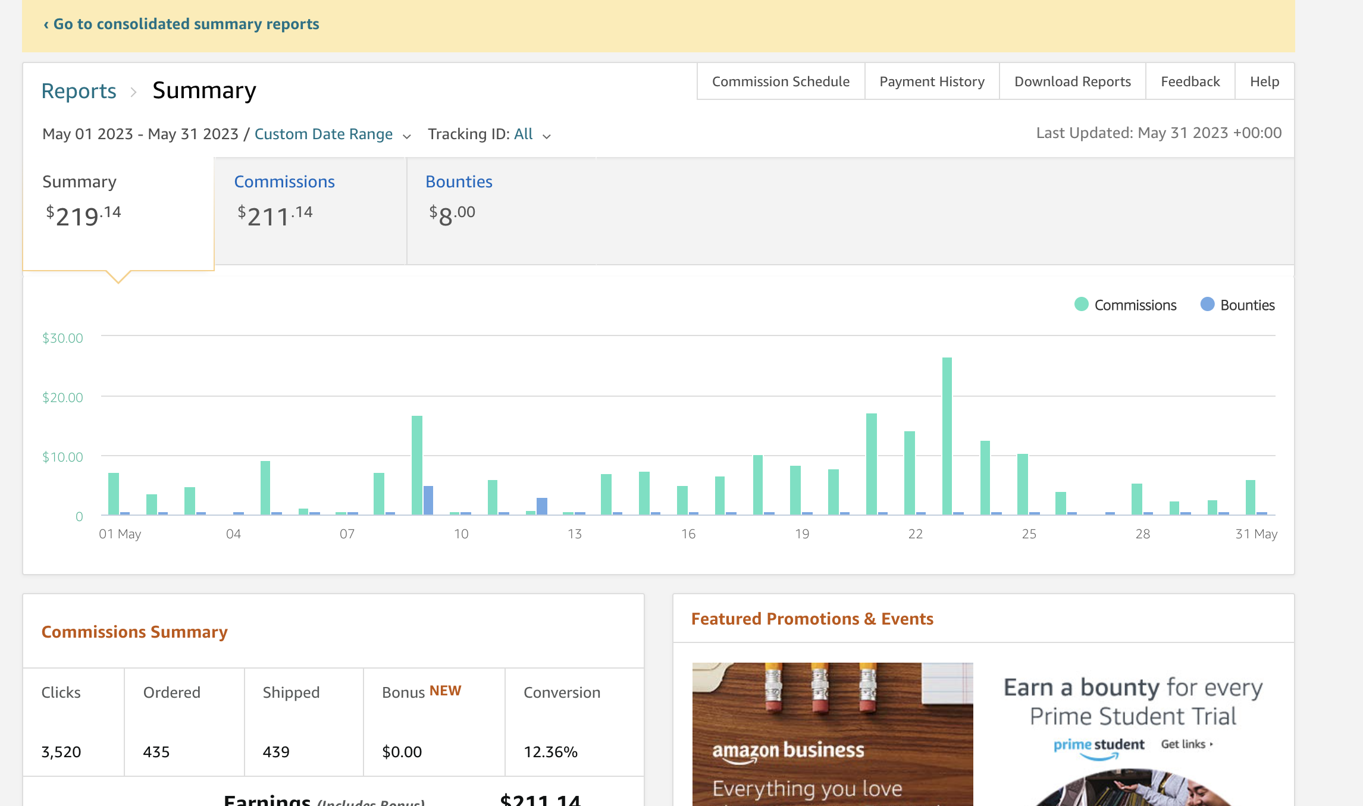Viewport: 1363px width, 806px height.
Task: Click the Clicks value 3,520
Action: point(61,752)
